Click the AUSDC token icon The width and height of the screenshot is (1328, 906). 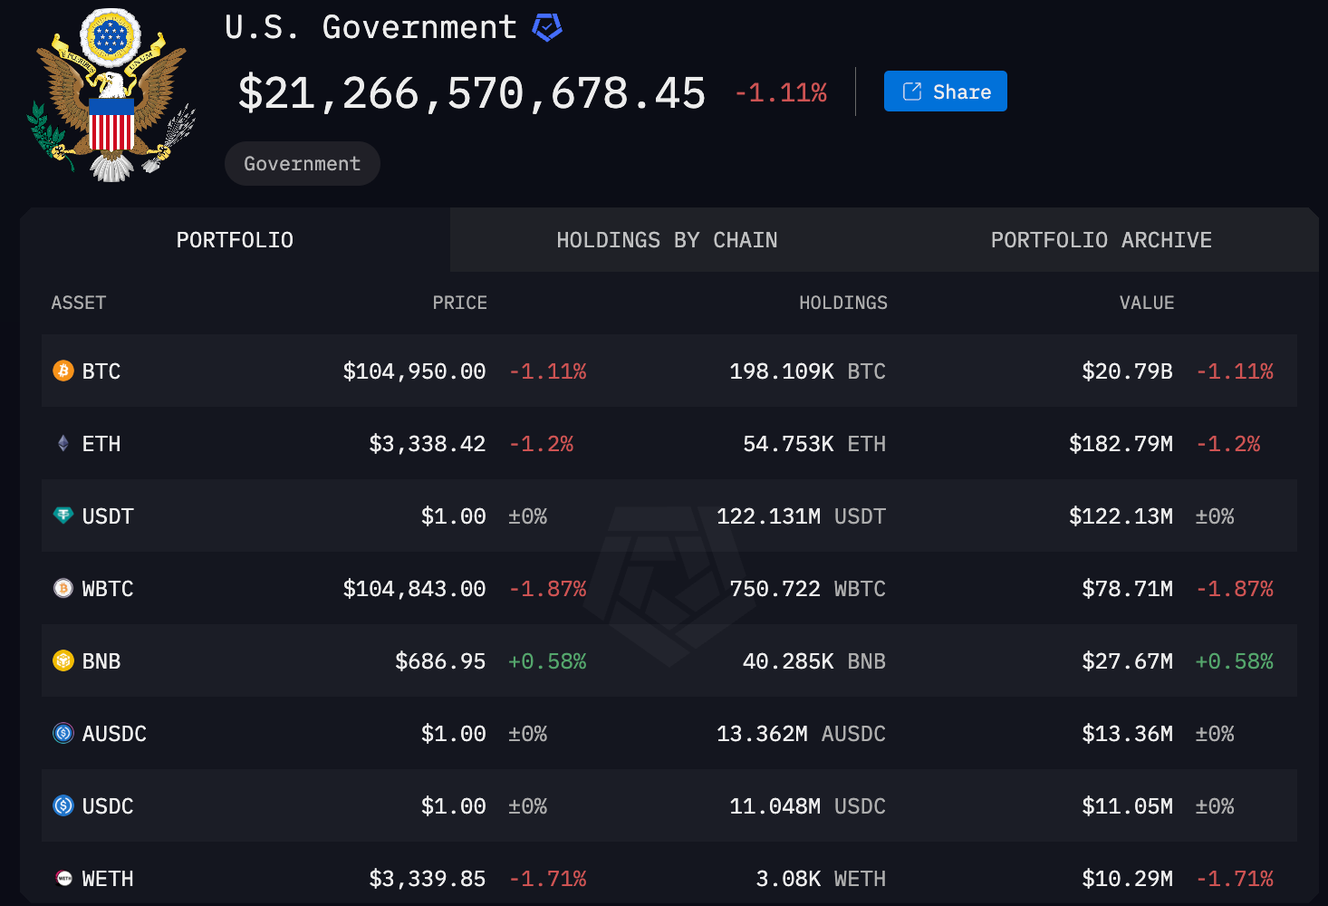63,733
